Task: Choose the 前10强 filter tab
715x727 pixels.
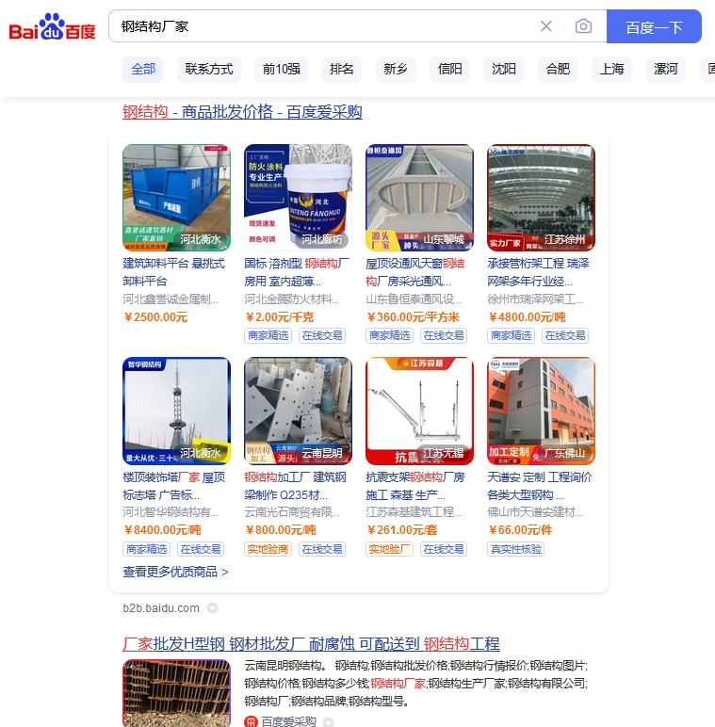Action: (282, 70)
